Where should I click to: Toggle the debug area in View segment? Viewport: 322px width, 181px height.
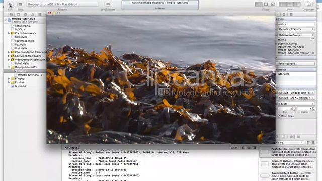click(x=290, y=4)
